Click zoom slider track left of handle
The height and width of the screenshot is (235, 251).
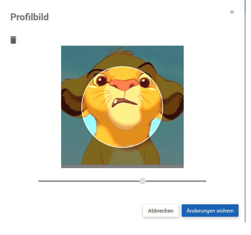click(89, 181)
